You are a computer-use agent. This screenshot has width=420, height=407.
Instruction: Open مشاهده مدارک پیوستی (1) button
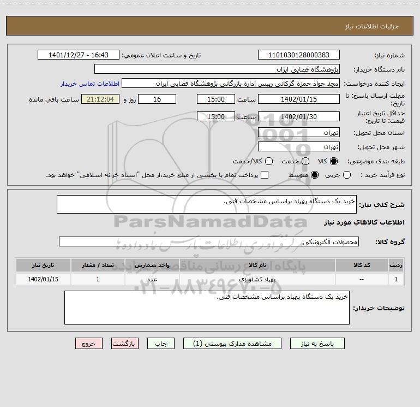click(232, 344)
